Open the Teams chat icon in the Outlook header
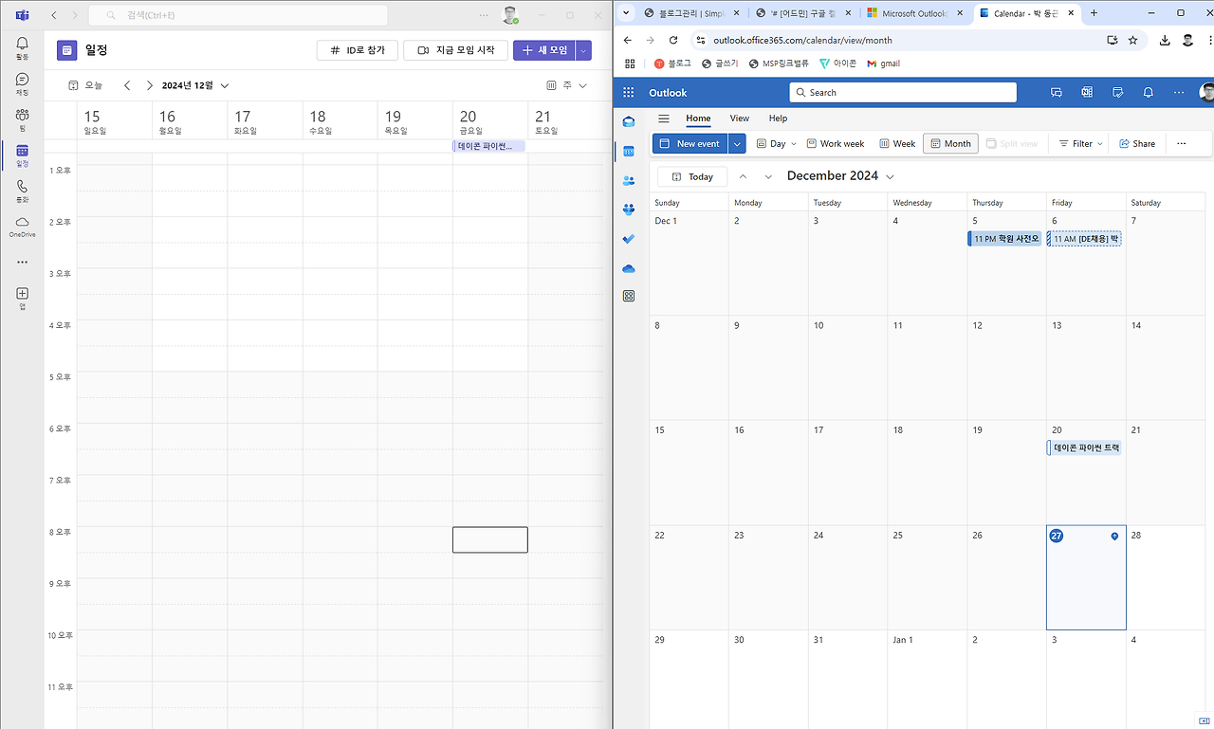 point(1056,92)
